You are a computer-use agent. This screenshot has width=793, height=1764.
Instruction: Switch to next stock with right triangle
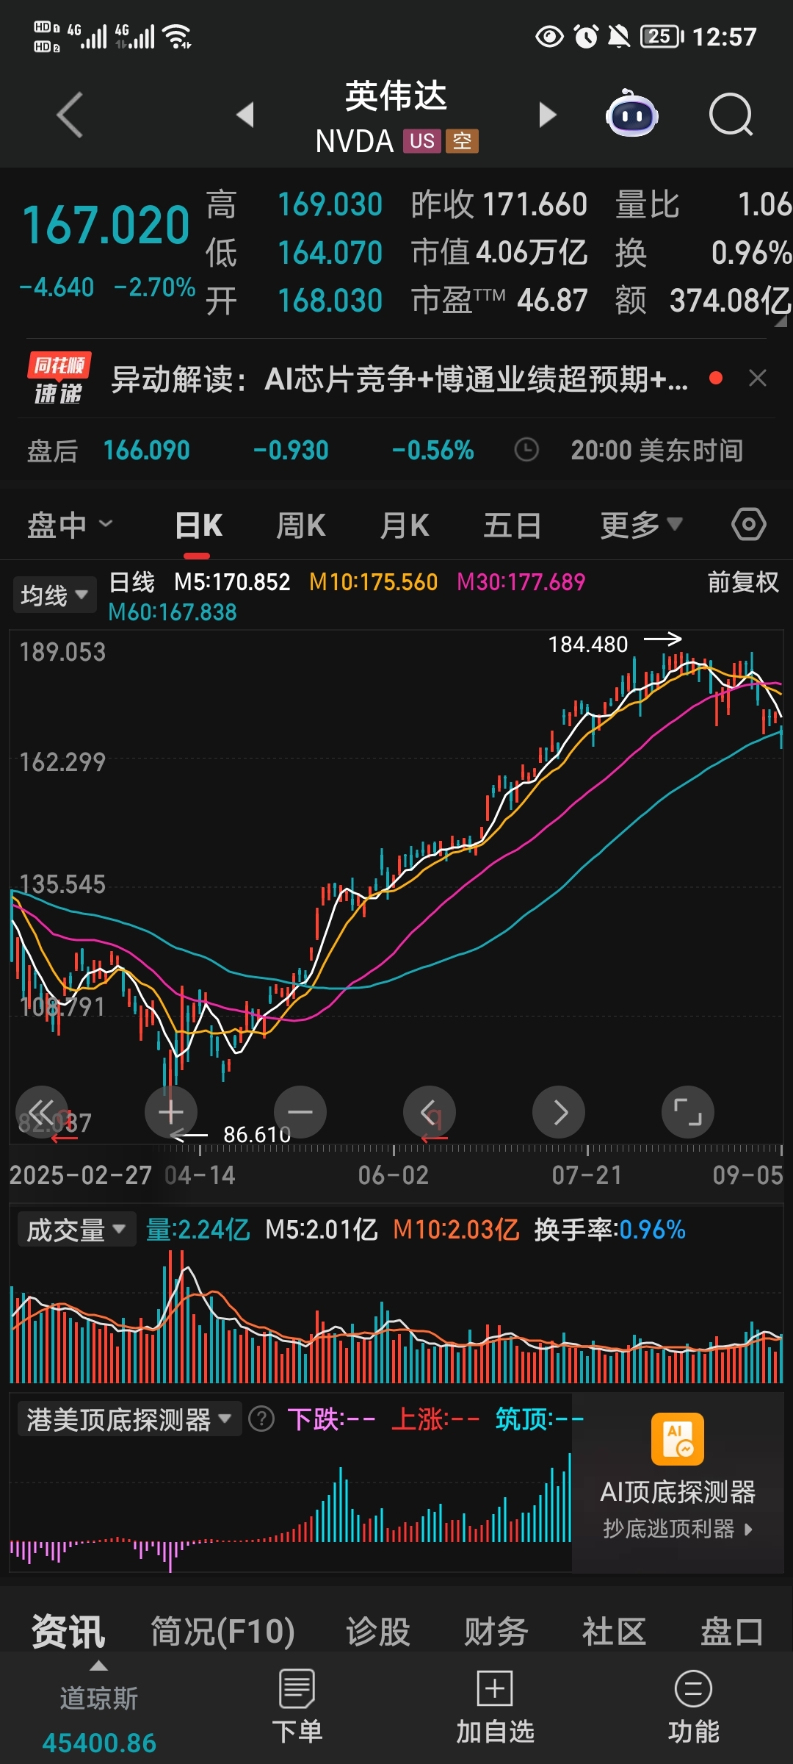pyautogui.click(x=547, y=115)
